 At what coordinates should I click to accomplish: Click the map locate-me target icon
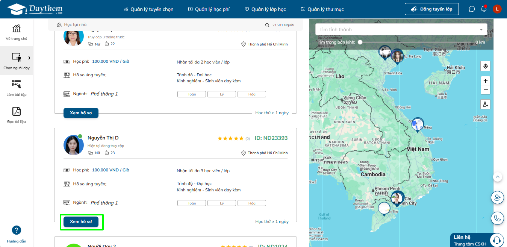point(486,66)
